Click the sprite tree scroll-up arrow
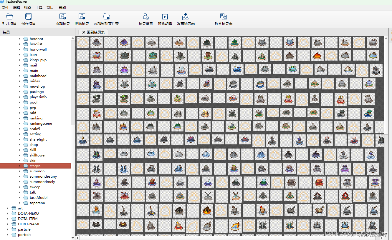The height and width of the screenshot is (240, 392). 73,38
